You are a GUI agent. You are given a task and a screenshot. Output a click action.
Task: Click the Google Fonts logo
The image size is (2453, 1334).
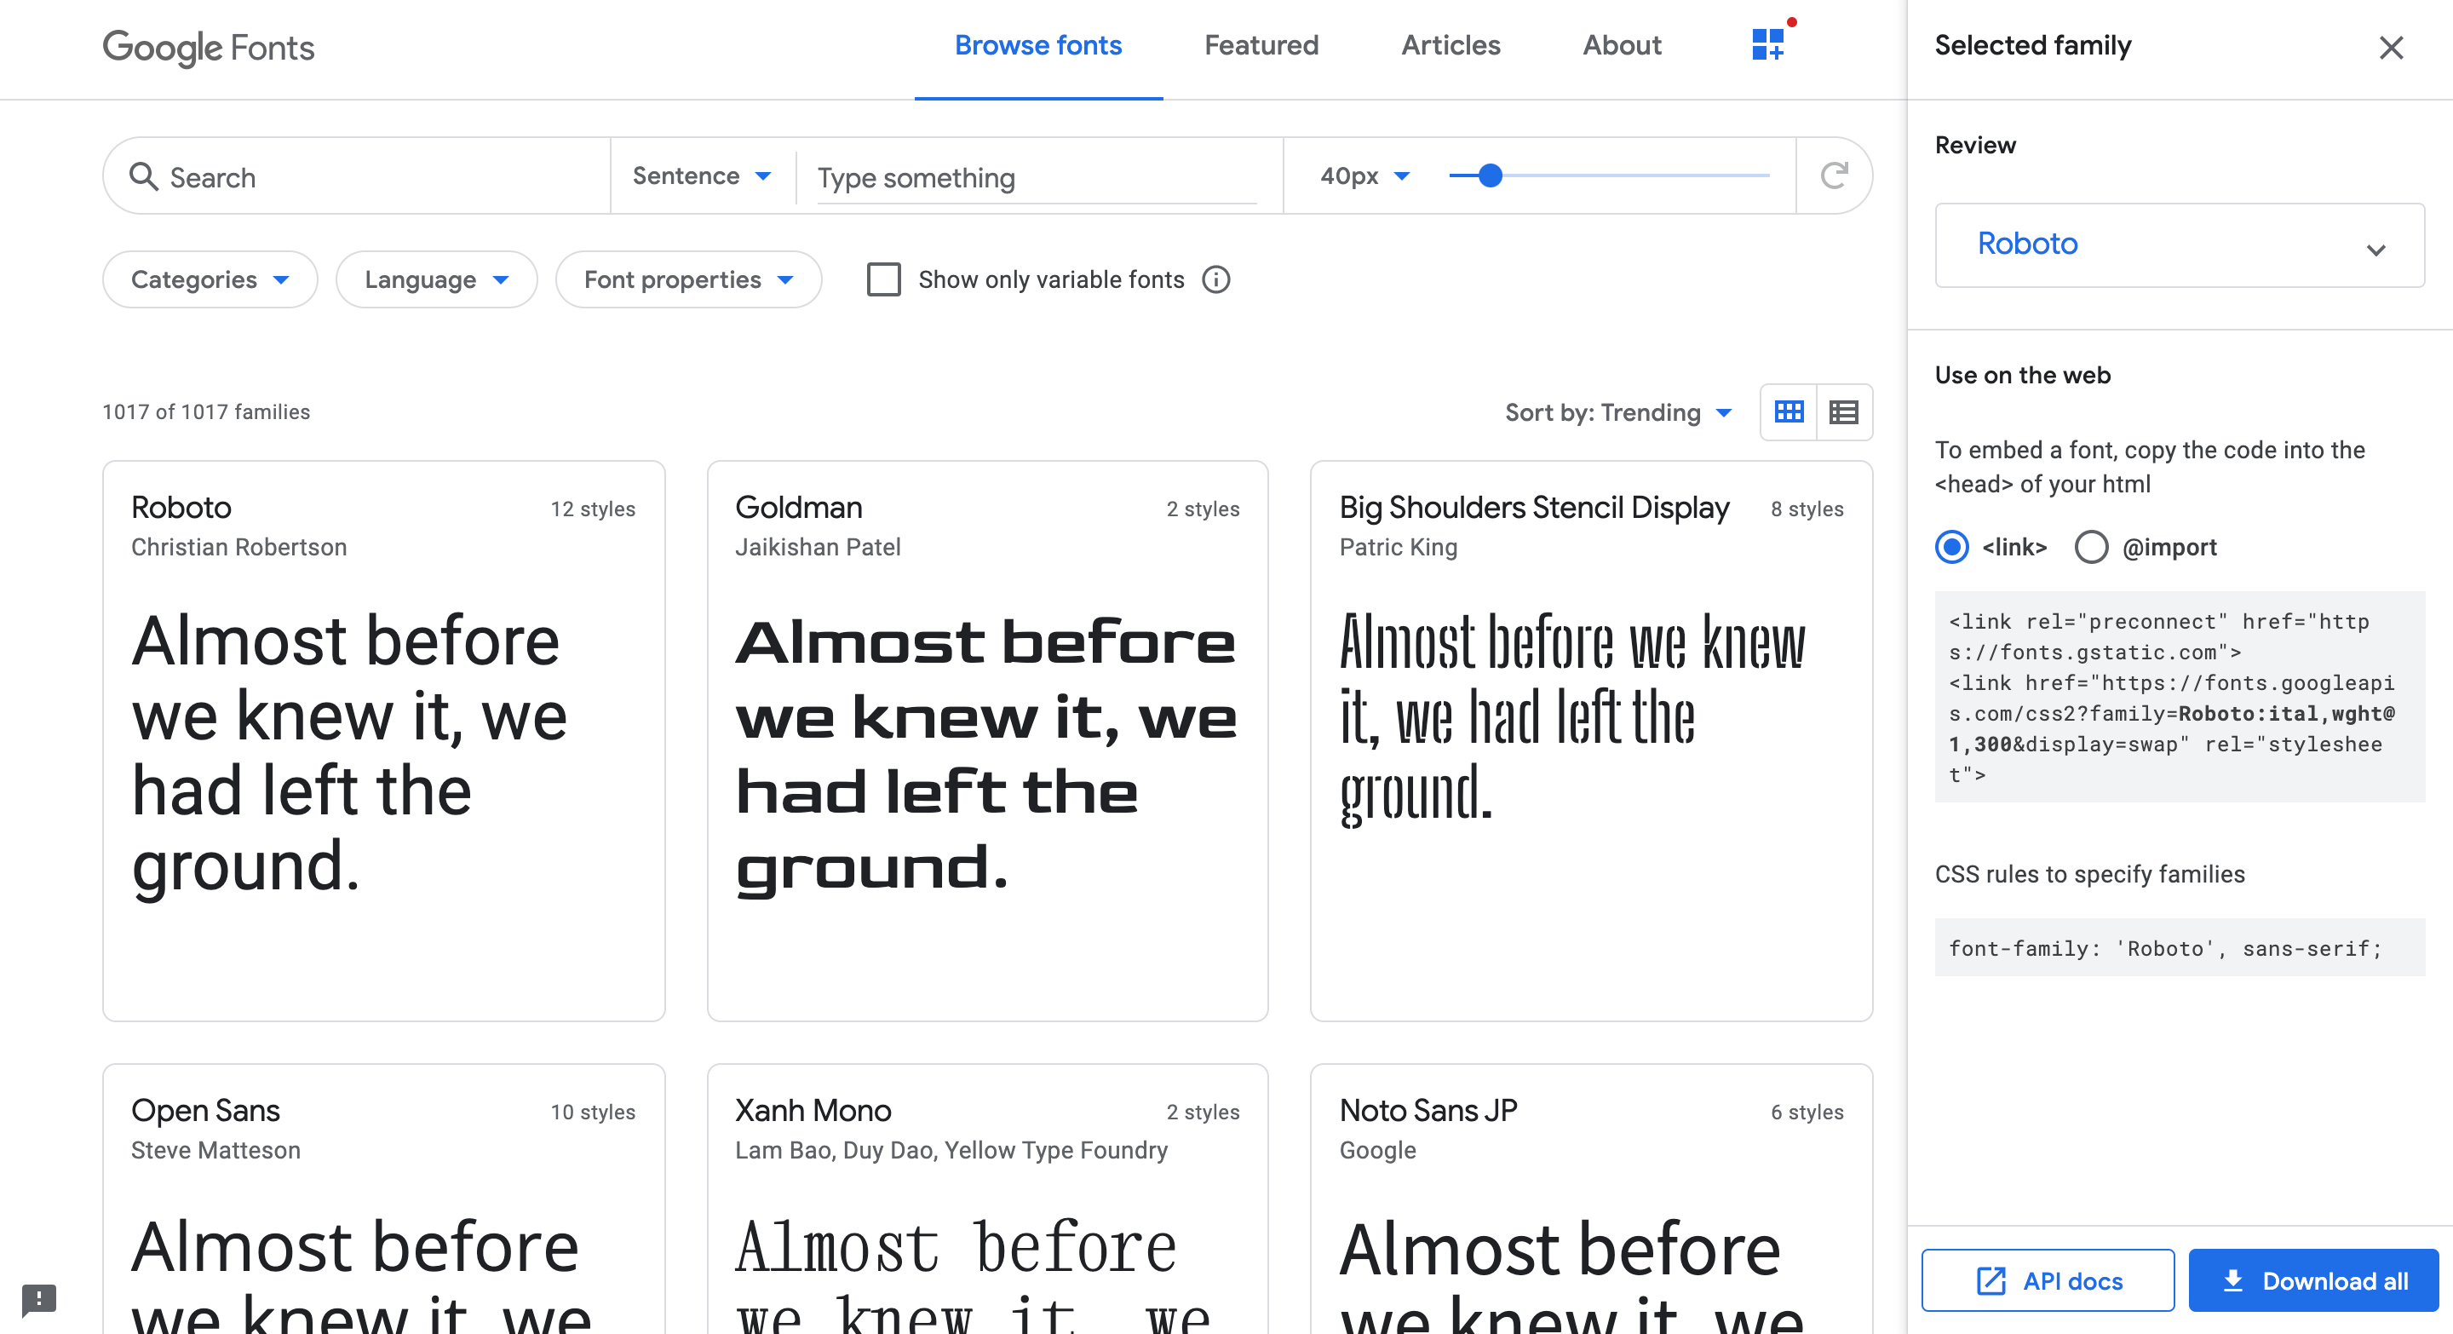tap(209, 47)
